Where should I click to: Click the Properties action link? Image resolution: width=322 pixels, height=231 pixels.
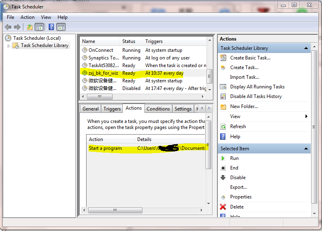241,197
